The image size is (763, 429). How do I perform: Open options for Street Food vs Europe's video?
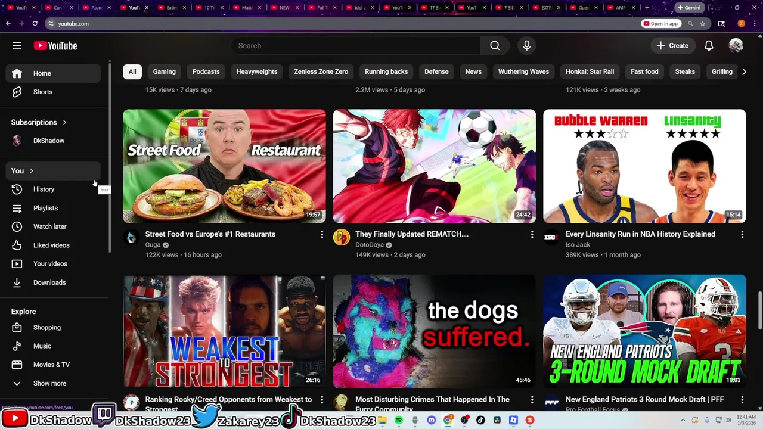pos(322,235)
